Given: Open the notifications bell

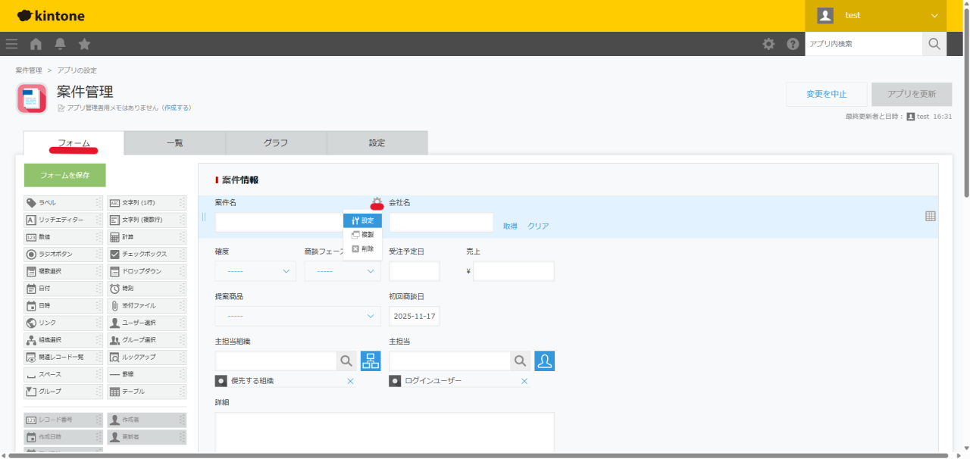Looking at the screenshot, I should click(x=60, y=44).
